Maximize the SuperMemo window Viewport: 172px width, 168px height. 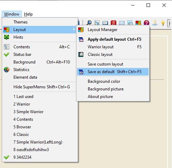[148, 5]
